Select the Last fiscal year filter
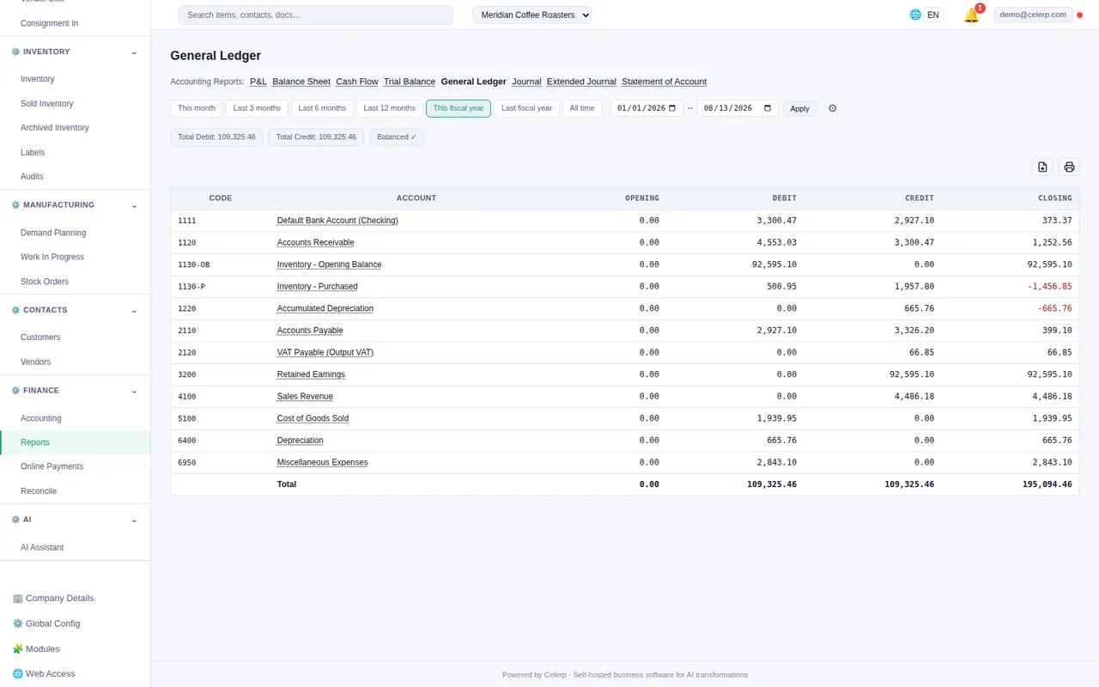The image size is (1099, 687). [526, 108]
